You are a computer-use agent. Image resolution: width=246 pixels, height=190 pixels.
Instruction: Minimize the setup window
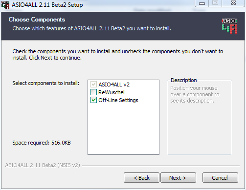pos(202,3)
